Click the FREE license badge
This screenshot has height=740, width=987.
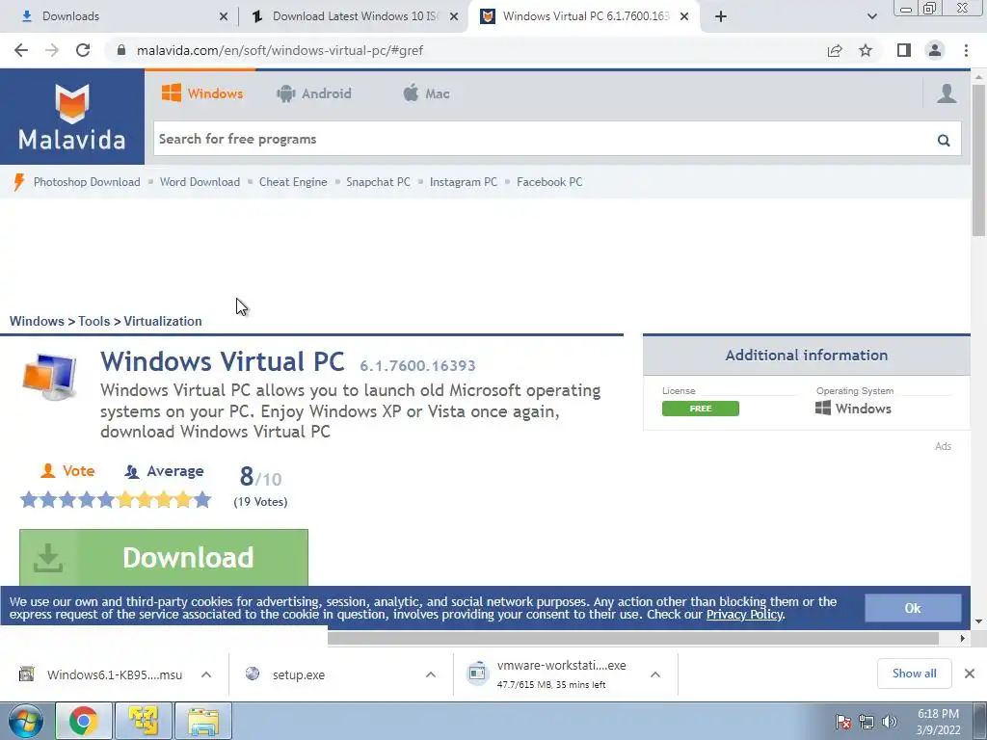click(x=701, y=409)
